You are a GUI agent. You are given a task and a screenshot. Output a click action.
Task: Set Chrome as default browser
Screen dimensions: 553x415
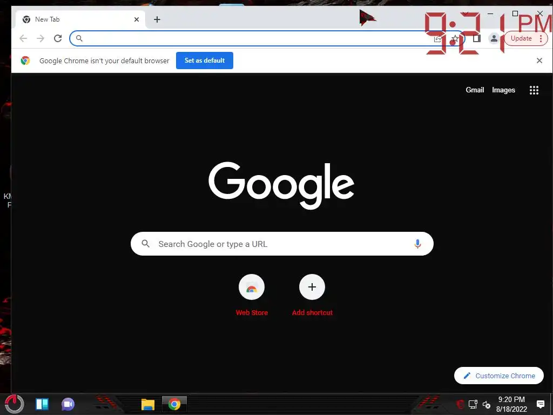click(205, 61)
